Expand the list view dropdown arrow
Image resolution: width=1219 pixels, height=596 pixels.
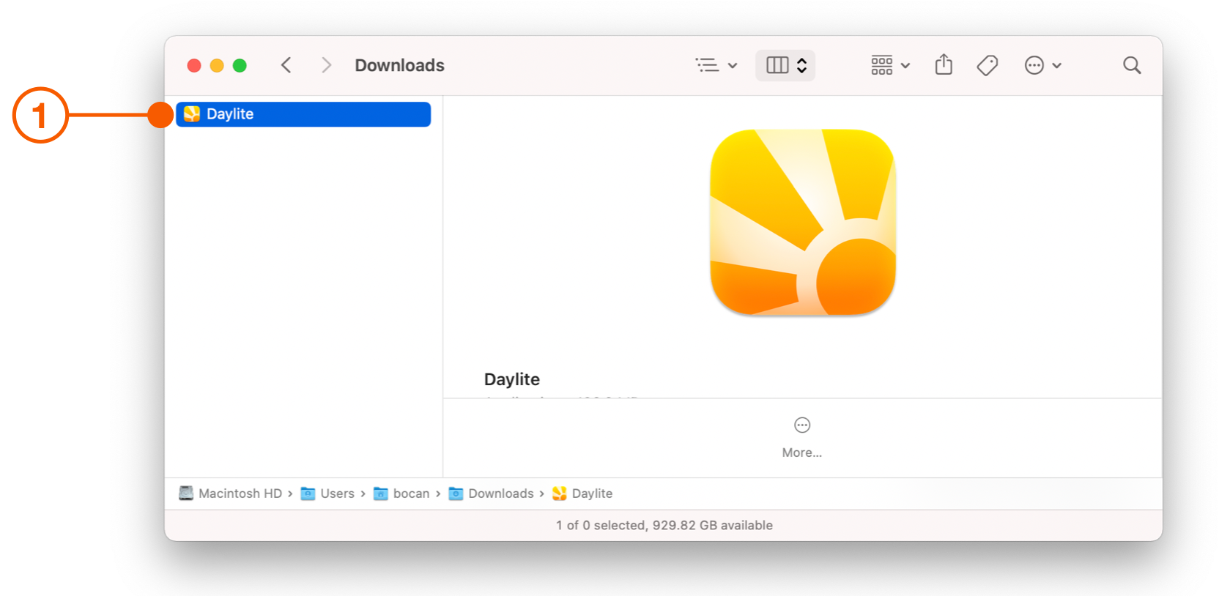(x=733, y=66)
